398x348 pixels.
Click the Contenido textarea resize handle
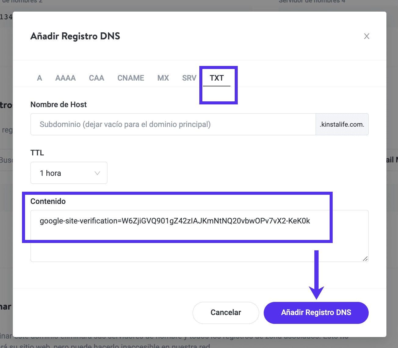[365, 259]
